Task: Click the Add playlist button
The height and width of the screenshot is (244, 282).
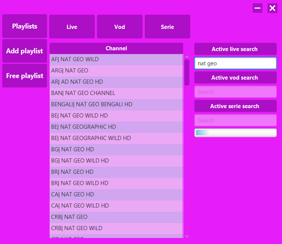Action: tap(25, 51)
